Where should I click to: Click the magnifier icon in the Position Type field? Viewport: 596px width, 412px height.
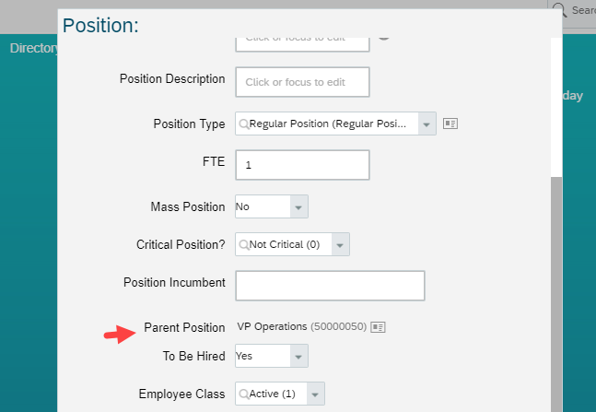(x=243, y=124)
